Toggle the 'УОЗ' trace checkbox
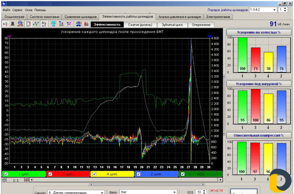294x194 pixels. pos(182,174)
